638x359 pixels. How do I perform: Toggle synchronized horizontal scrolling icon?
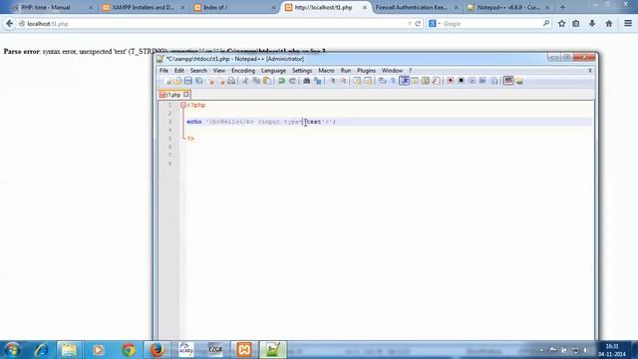[x=368, y=81]
